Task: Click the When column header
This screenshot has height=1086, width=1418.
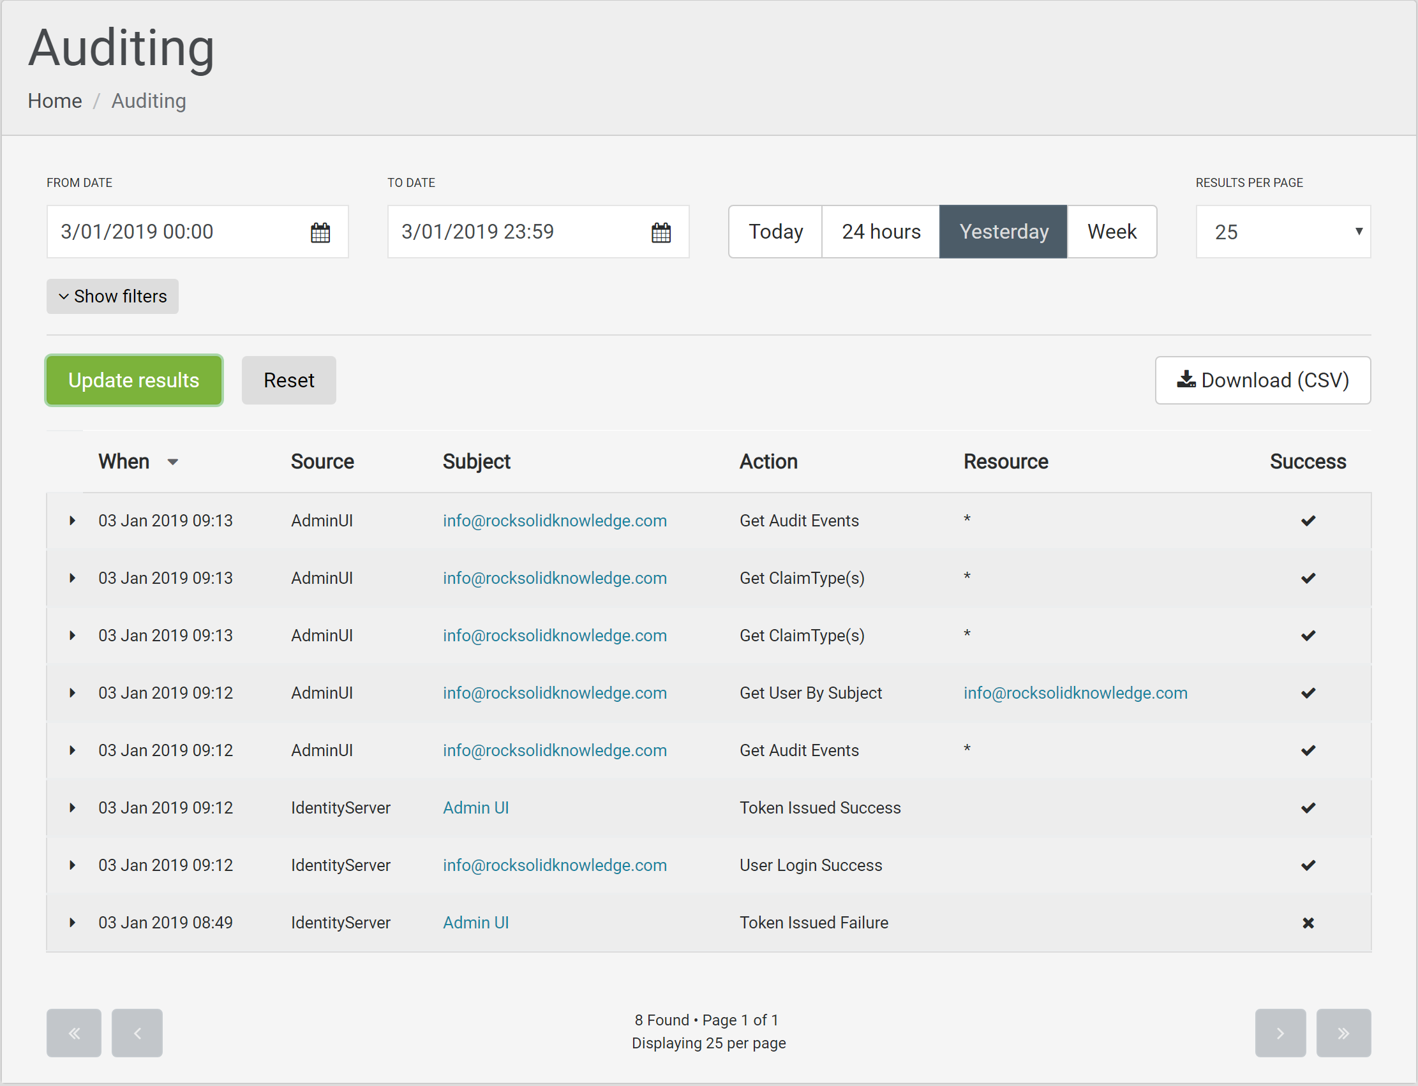Action: [x=124, y=461]
